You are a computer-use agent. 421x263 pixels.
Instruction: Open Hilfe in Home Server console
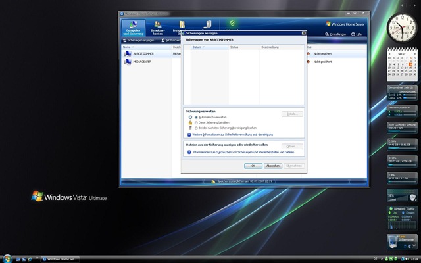click(x=357, y=34)
